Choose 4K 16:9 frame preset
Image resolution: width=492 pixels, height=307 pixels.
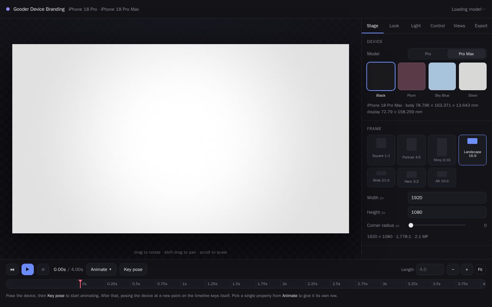tap(442, 177)
